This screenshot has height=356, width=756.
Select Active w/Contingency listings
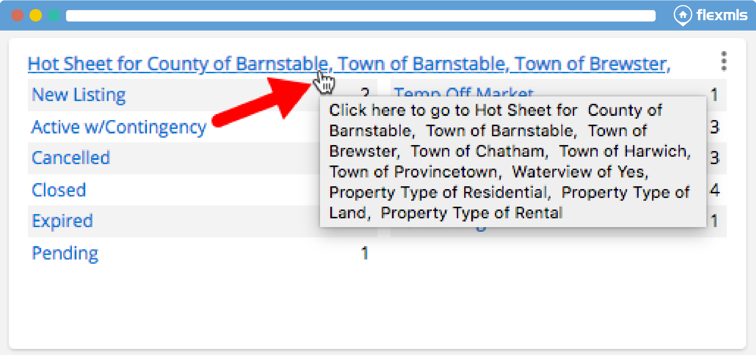(x=119, y=127)
